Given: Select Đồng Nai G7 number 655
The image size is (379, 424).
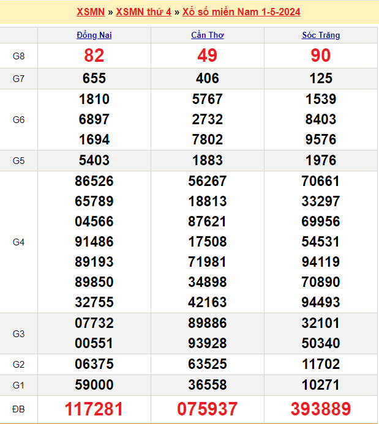Looking at the screenshot, I should click(94, 78).
